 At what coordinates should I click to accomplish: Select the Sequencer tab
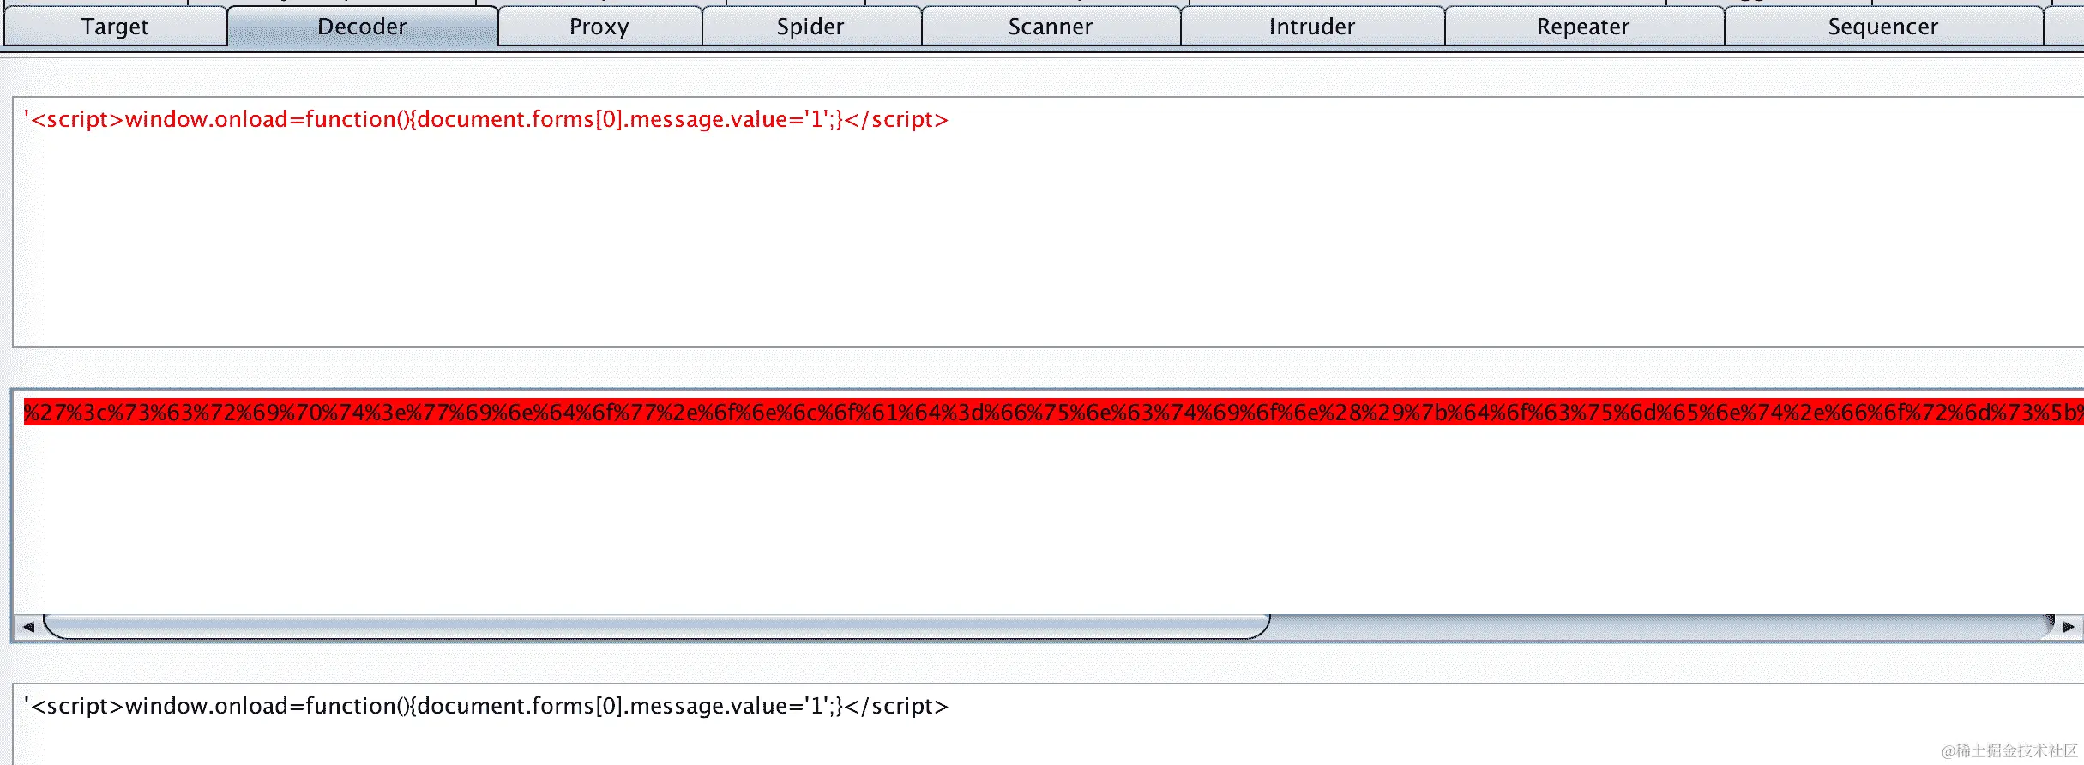[1883, 27]
